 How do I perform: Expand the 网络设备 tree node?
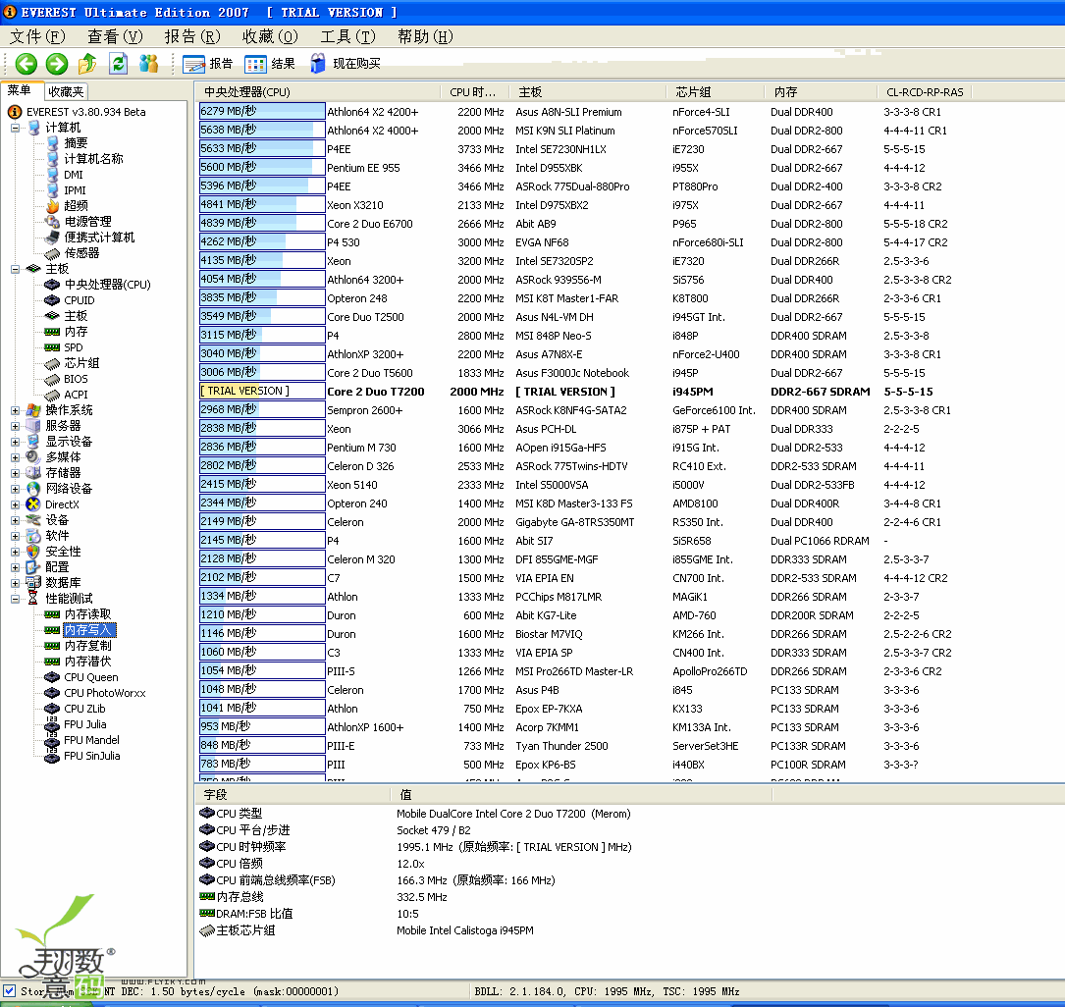pyautogui.click(x=15, y=489)
